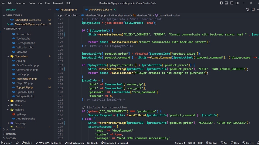Open TopupAPI.php file
Viewport: 259px width, 145px height.
coord(25,87)
